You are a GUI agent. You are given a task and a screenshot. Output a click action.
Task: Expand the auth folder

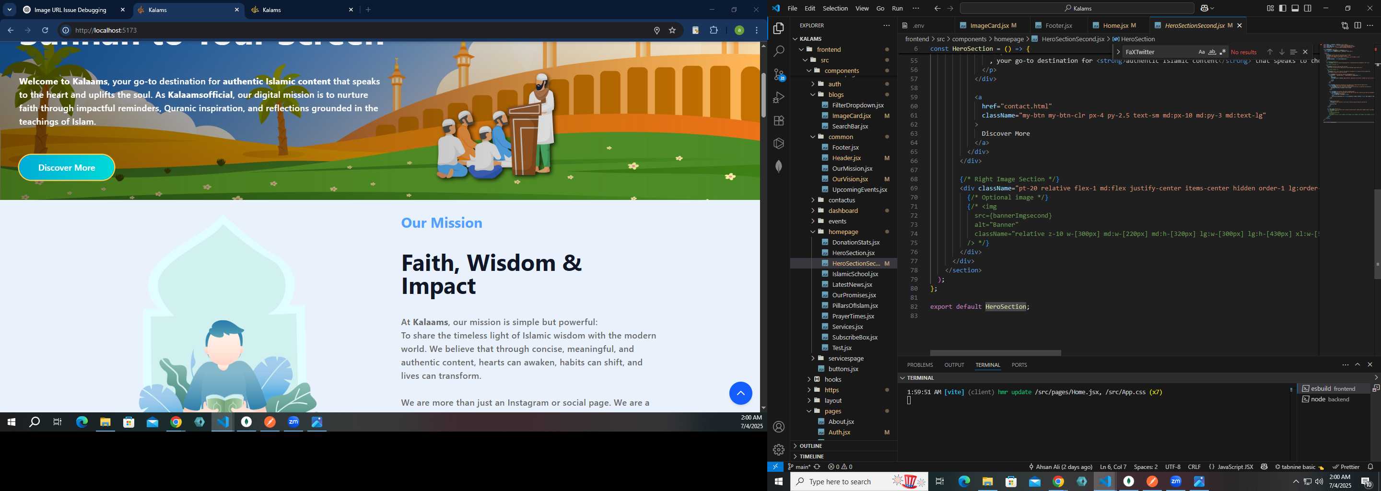[813, 83]
